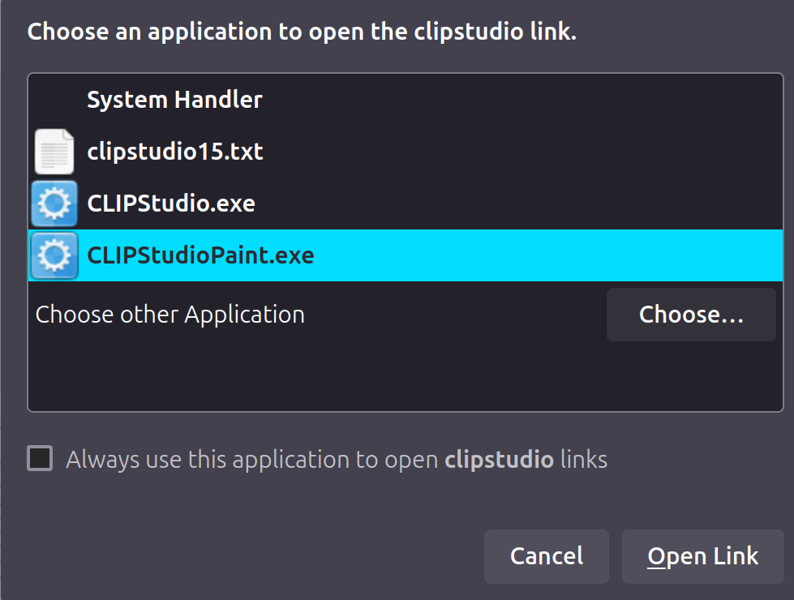This screenshot has width=794, height=600.
Task: Select the clipstudio15.txt file name
Action: click(x=175, y=152)
